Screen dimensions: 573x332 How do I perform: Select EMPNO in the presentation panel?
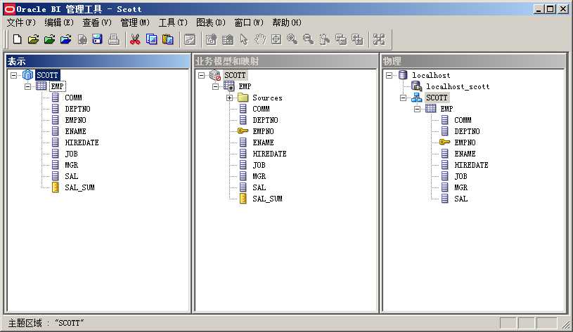pos(75,120)
